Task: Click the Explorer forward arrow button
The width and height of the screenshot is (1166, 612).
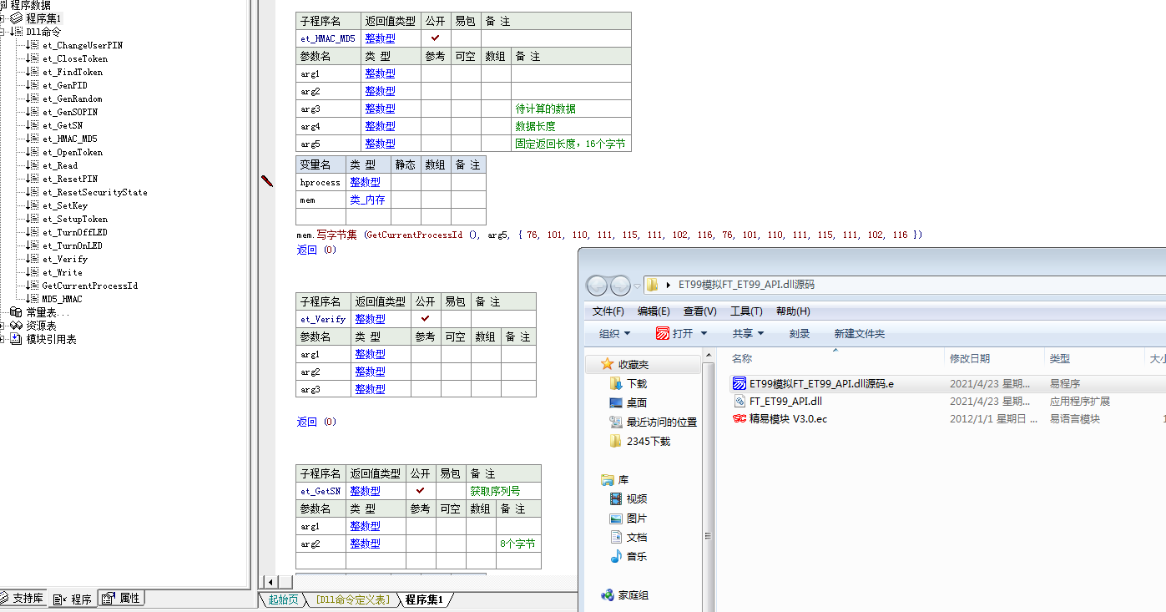Action: click(x=620, y=286)
